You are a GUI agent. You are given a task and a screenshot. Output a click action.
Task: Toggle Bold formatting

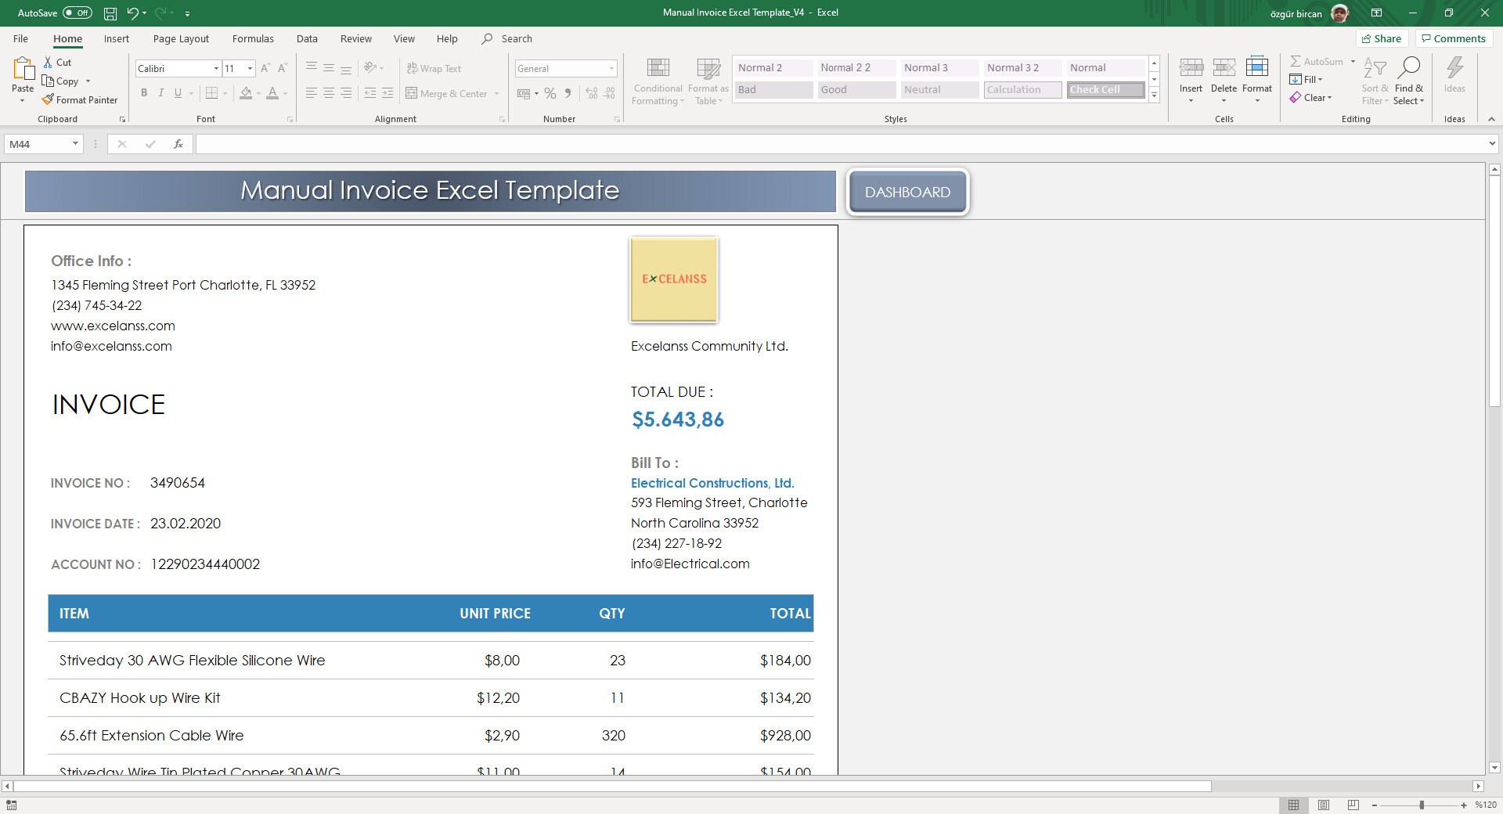(x=144, y=93)
